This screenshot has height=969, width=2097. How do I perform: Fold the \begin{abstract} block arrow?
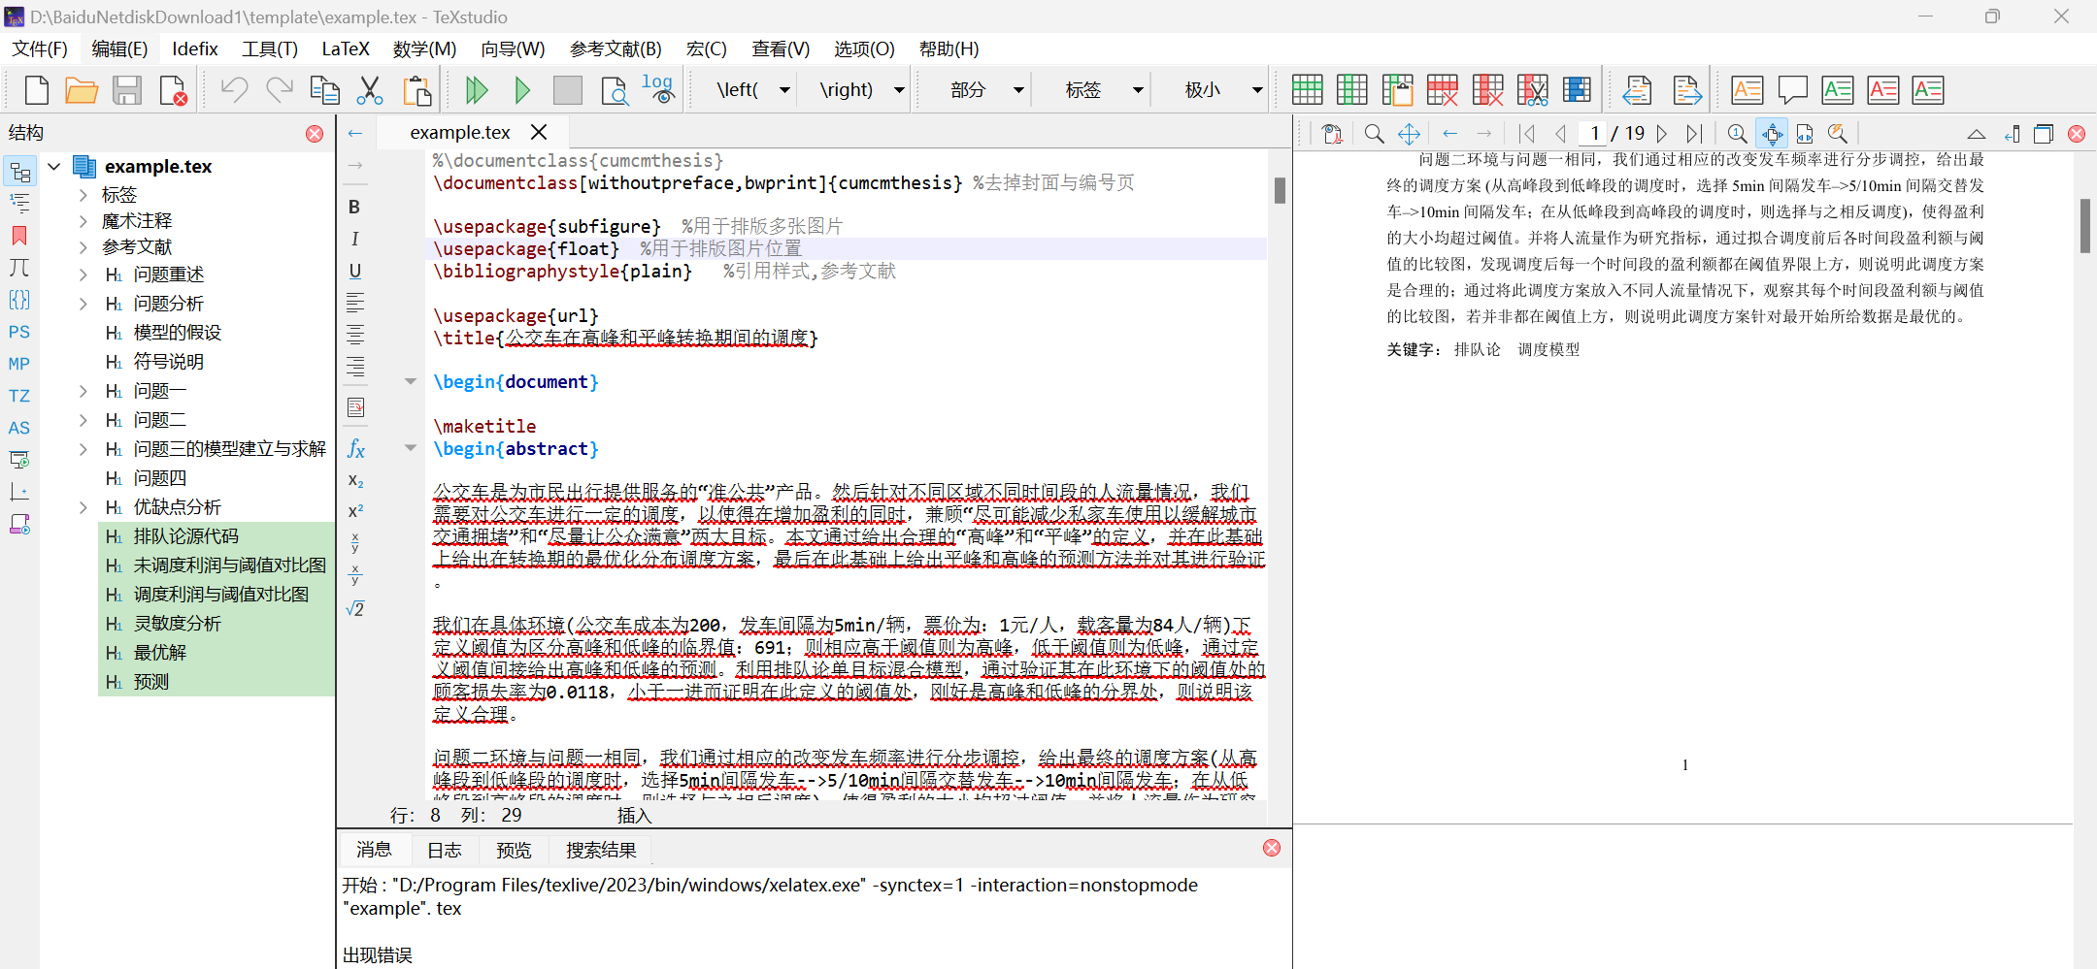411,448
